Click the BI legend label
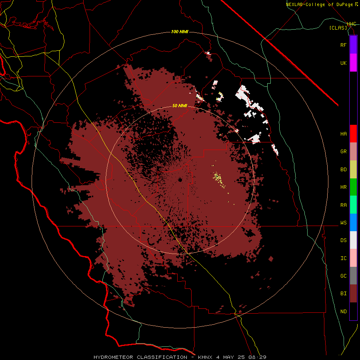 click(x=343, y=294)
